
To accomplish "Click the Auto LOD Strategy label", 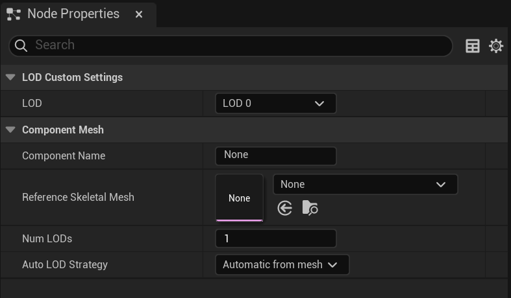I will pos(65,264).
